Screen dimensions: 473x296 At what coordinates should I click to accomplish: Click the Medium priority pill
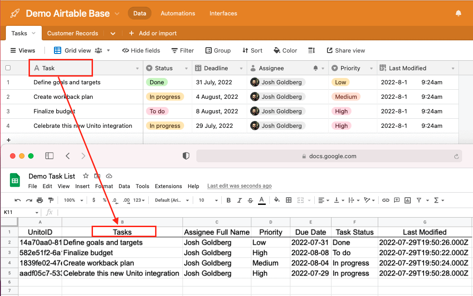click(x=346, y=97)
